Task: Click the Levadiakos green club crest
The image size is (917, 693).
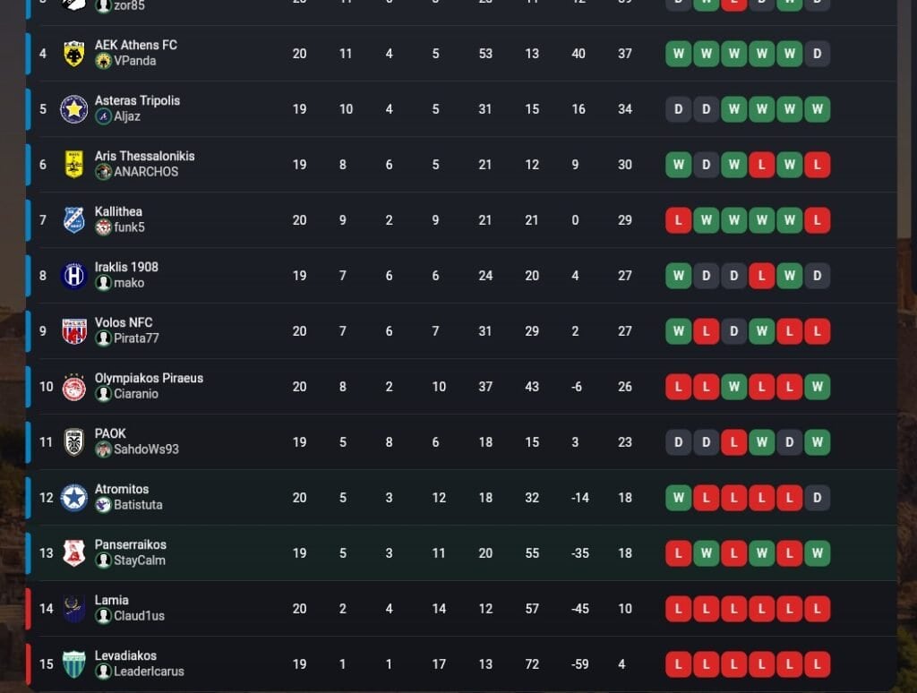Action: tap(74, 664)
